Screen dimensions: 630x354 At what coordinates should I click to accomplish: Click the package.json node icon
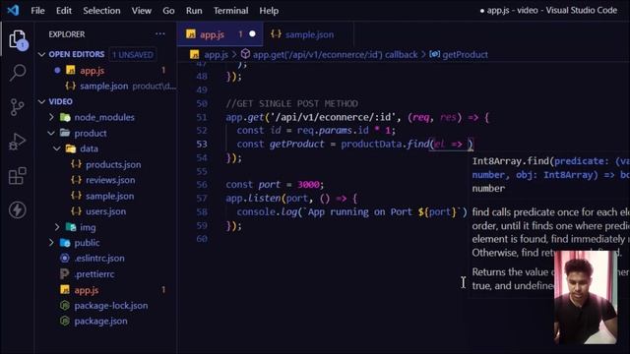point(65,322)
